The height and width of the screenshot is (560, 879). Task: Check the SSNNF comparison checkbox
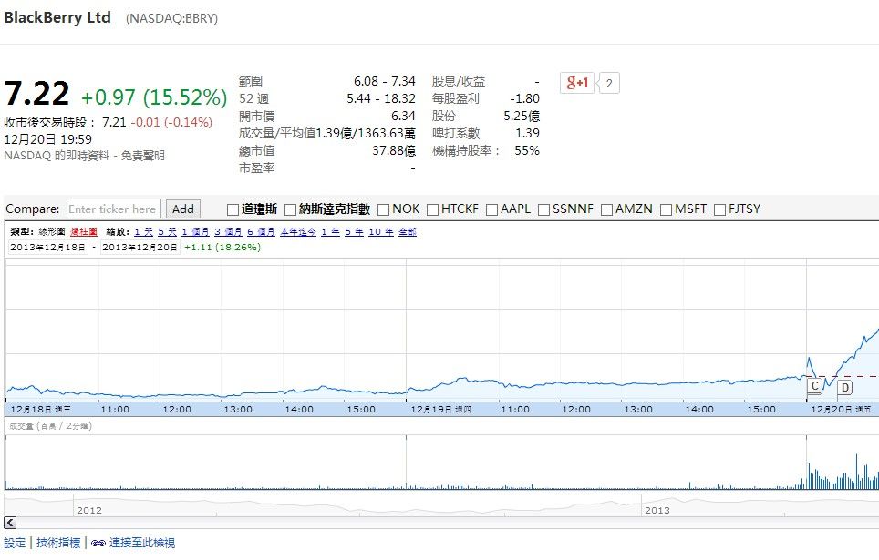tap(543, 209)
